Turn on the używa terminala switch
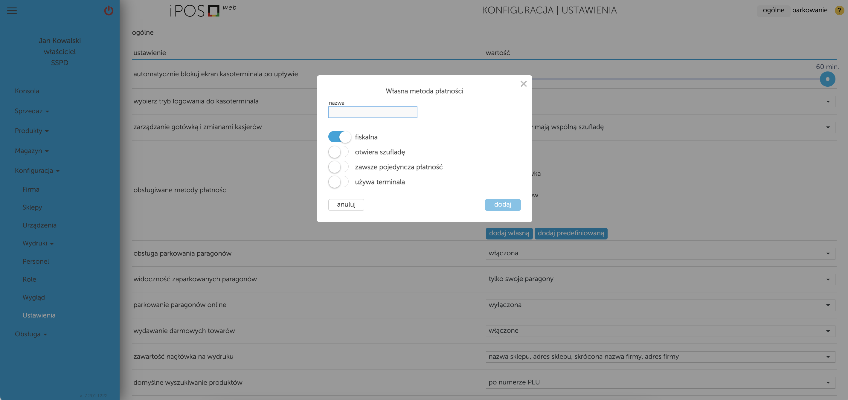Viewport: 848px width, 400px height. pos(338,182)
